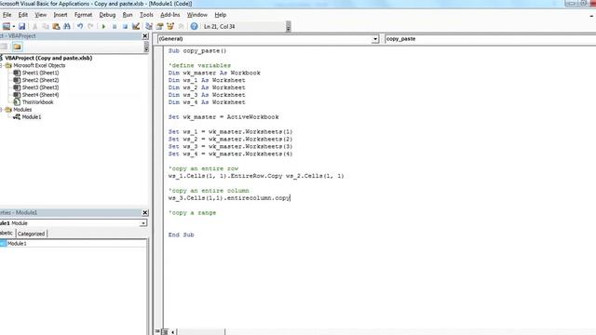596x335 pixels.
Task: Select the VBAProject (Copy and paste.xlsb) root node
Action: coord(48,58)
